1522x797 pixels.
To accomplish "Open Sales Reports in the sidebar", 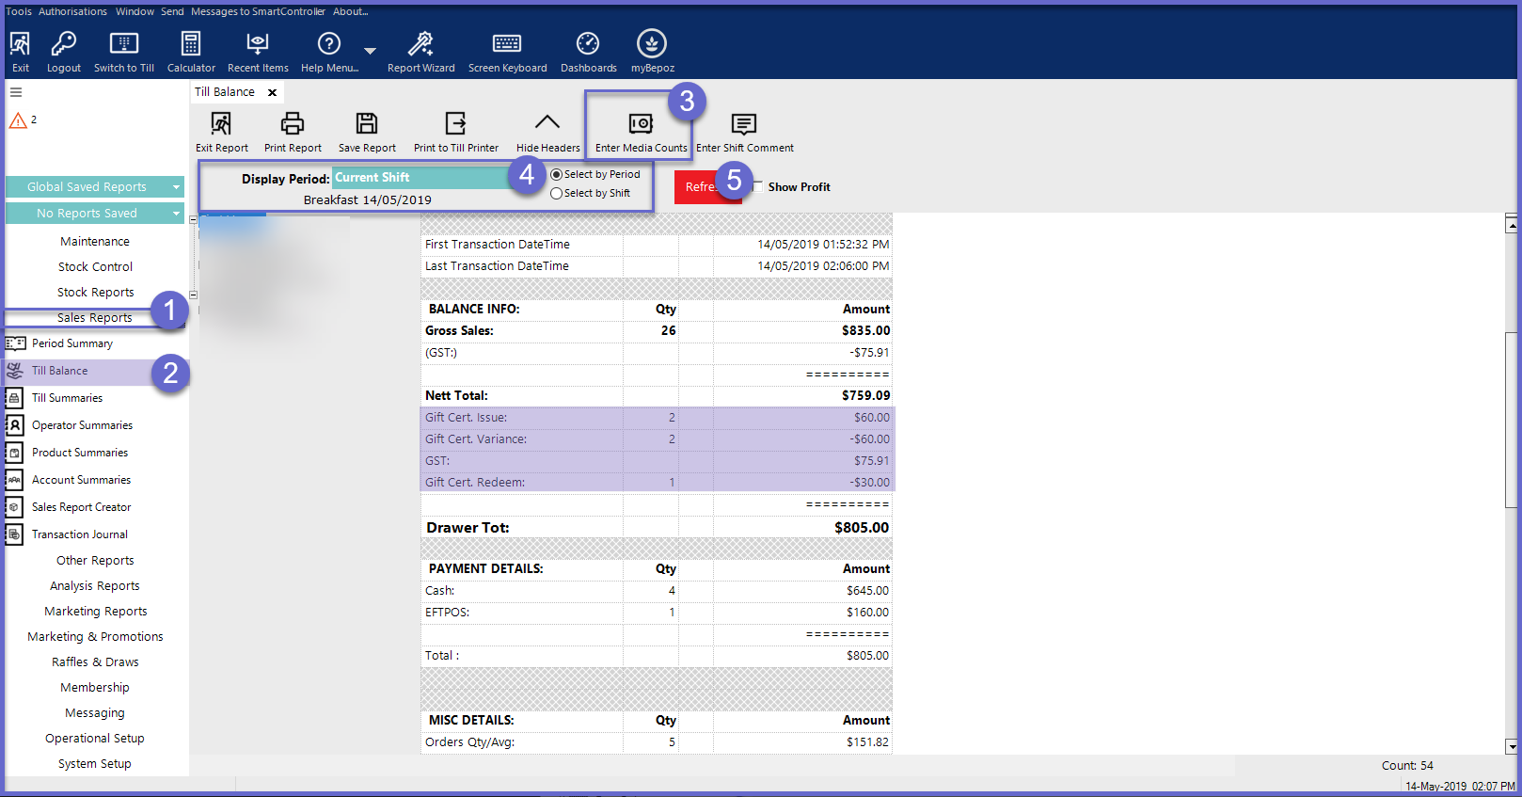I will [x=94, y=318].
